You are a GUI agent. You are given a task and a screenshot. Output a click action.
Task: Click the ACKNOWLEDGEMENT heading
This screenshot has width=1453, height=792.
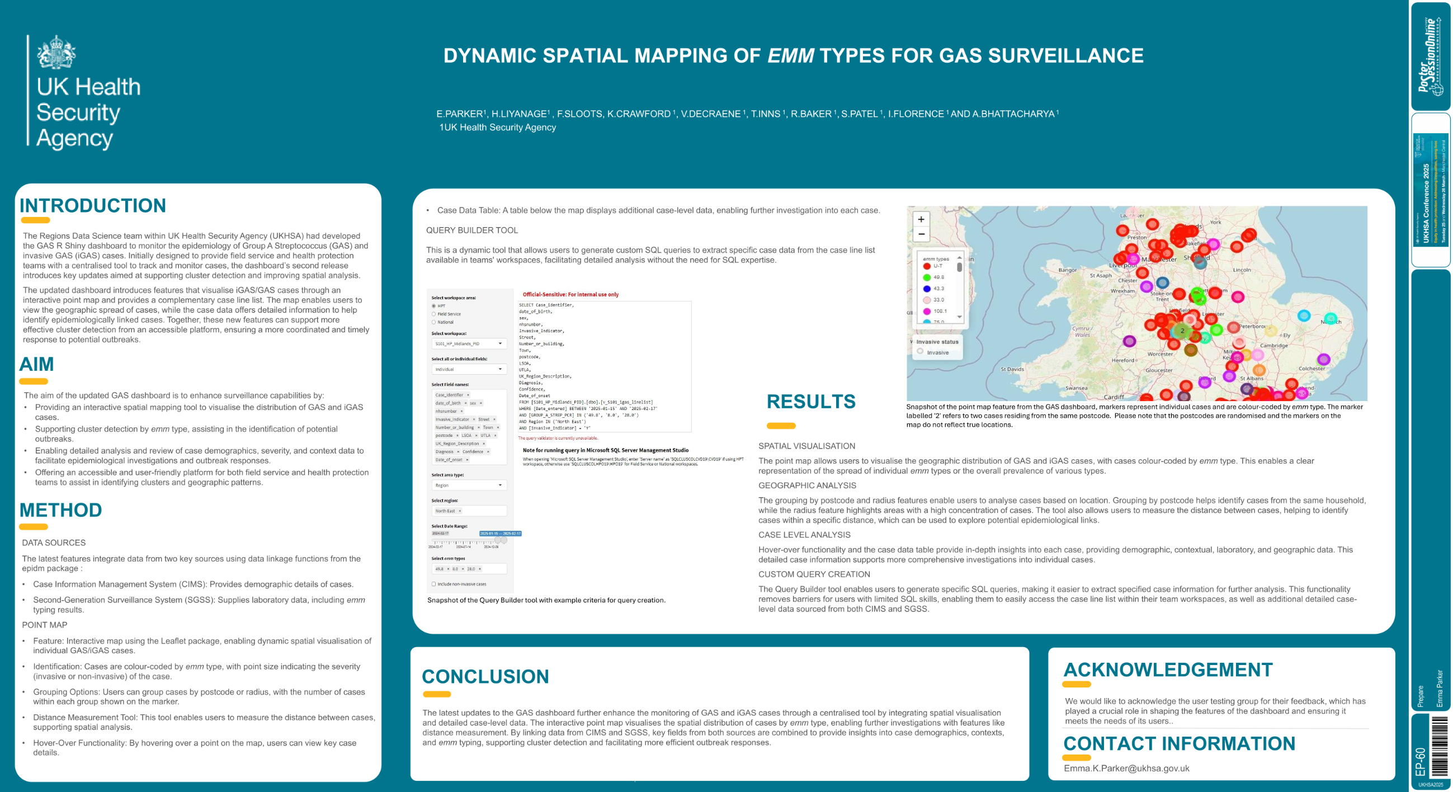(x=1168, y=670)
